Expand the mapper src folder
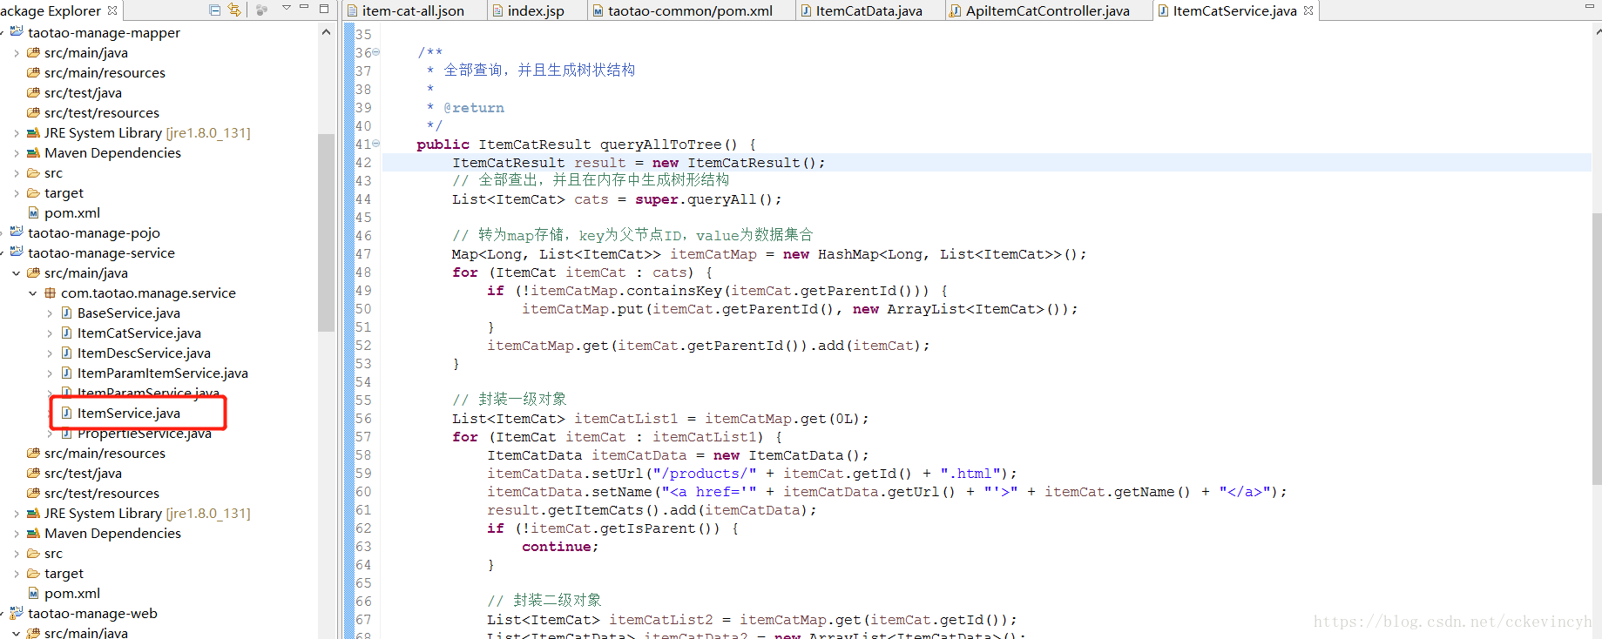 tap(16, 173)
